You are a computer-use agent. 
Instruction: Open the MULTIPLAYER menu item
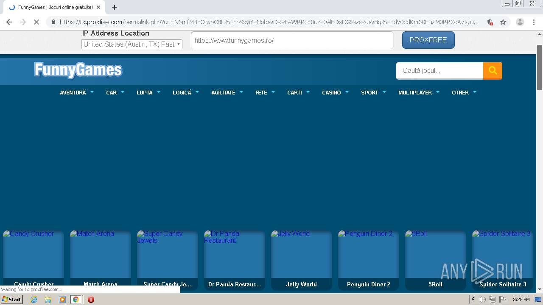pyautogui.click(x=419, y=92)
